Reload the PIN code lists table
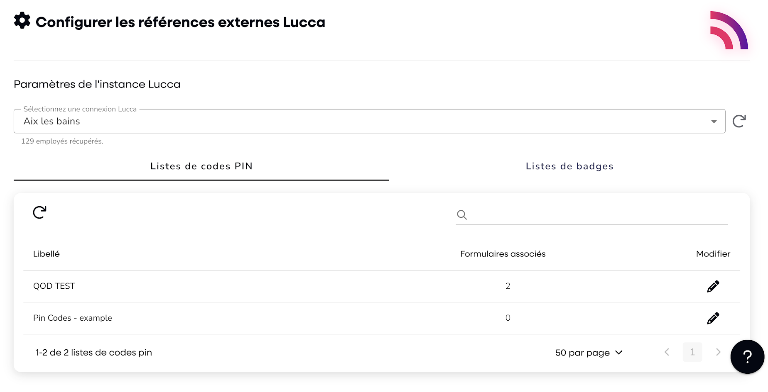Viewport: 768px width, 392px height. [x=39, y=212]
